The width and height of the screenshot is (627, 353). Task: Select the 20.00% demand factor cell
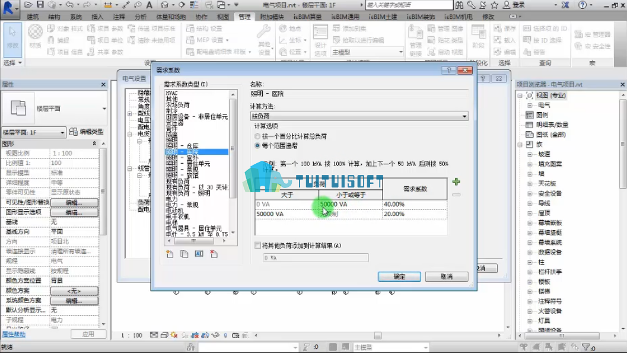[415, 214]
